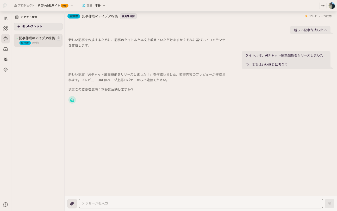337x211 pixels.
Task: Click the app logo icon at top-left
Action: pos(5,5)
